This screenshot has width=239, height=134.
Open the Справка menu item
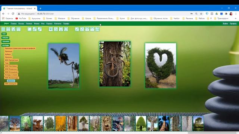click(49, 24)
